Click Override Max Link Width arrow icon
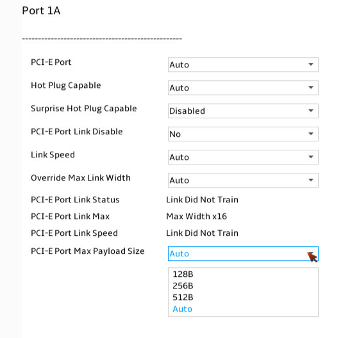 (311, 180)
